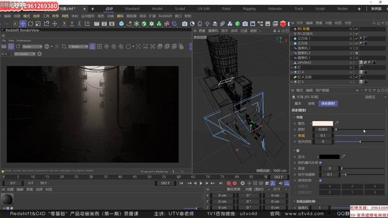Add a blue Cube primitive from toolbar

[121, 24]
